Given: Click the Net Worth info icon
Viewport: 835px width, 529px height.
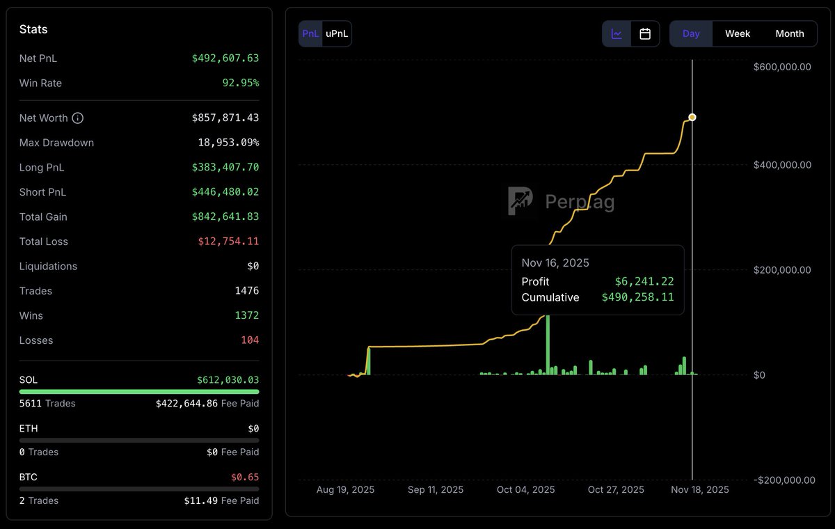Looking at the screenshot, I should [78, 118].
